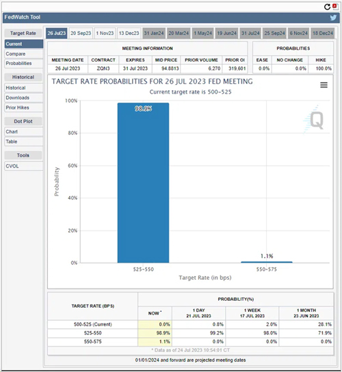The height and width of the screenshot is (372, 342).
Task: Select the 31 Jan24 meeting tab
Action: (x=154, y=34)
